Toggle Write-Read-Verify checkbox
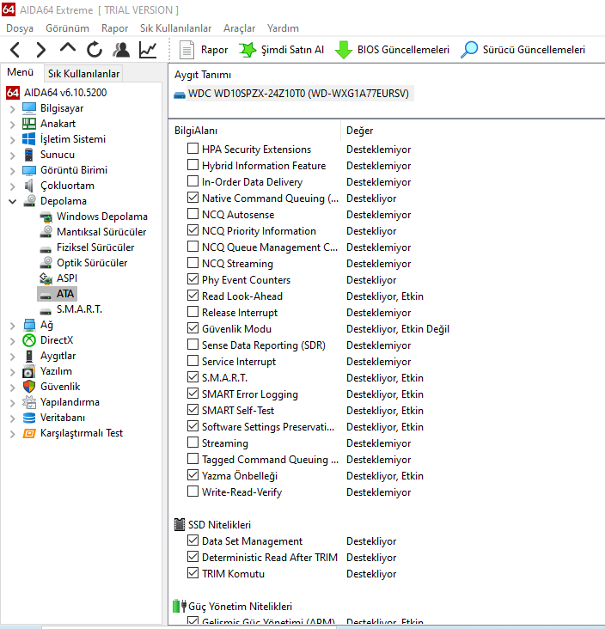 coord(193,491)
